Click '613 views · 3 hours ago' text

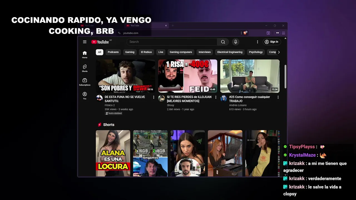243,109
